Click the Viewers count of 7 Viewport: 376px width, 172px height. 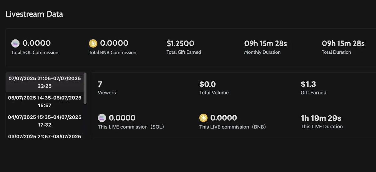pyautogui.click(x=100, y=84)
